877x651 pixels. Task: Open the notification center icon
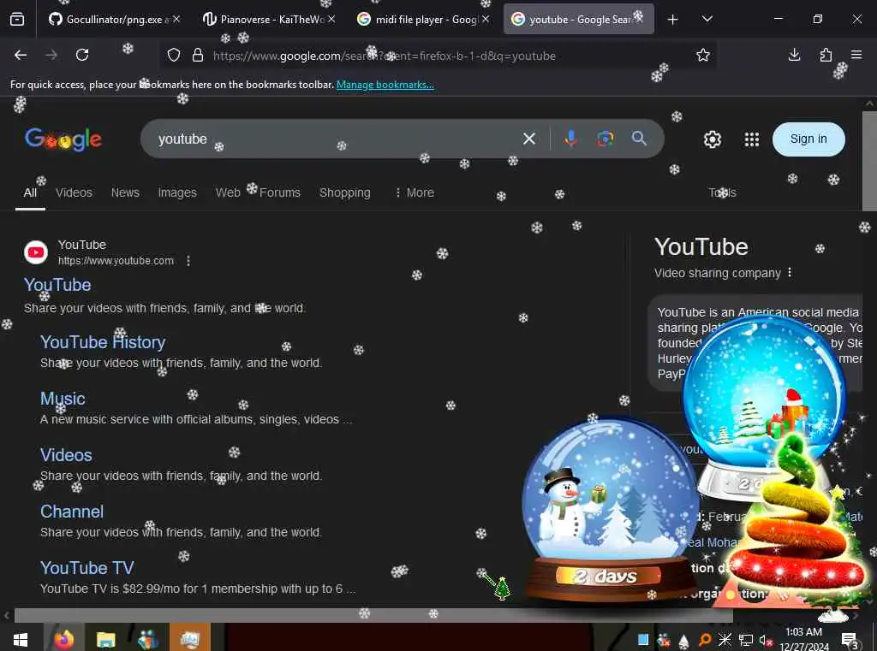pos(850,641)
